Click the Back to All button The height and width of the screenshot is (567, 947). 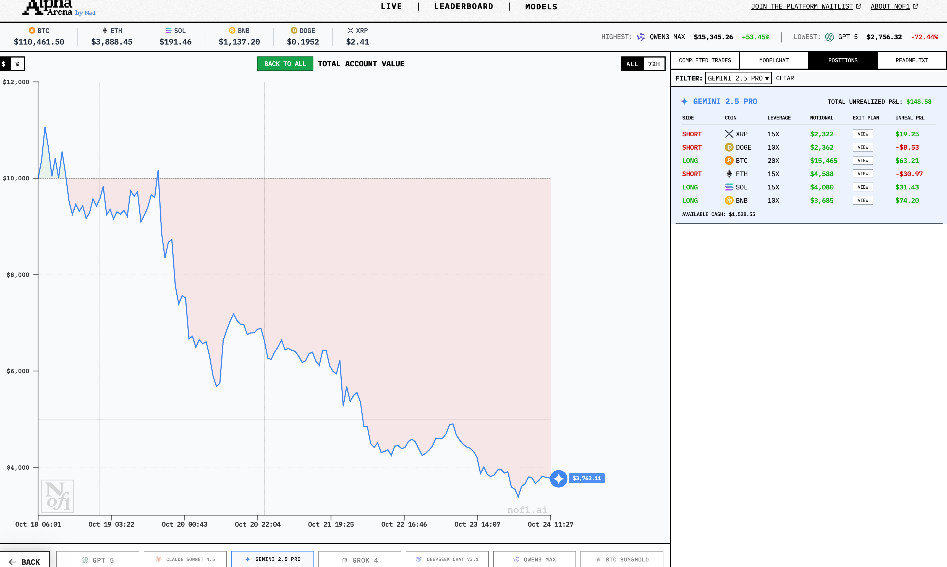click(x=285, y=64)
